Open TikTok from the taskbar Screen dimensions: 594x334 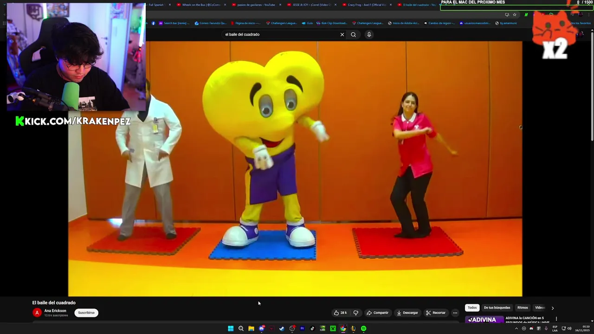[312, 328]
